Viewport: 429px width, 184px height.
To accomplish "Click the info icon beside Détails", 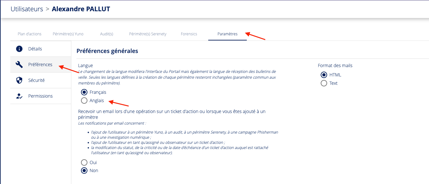I will [19, 49].
